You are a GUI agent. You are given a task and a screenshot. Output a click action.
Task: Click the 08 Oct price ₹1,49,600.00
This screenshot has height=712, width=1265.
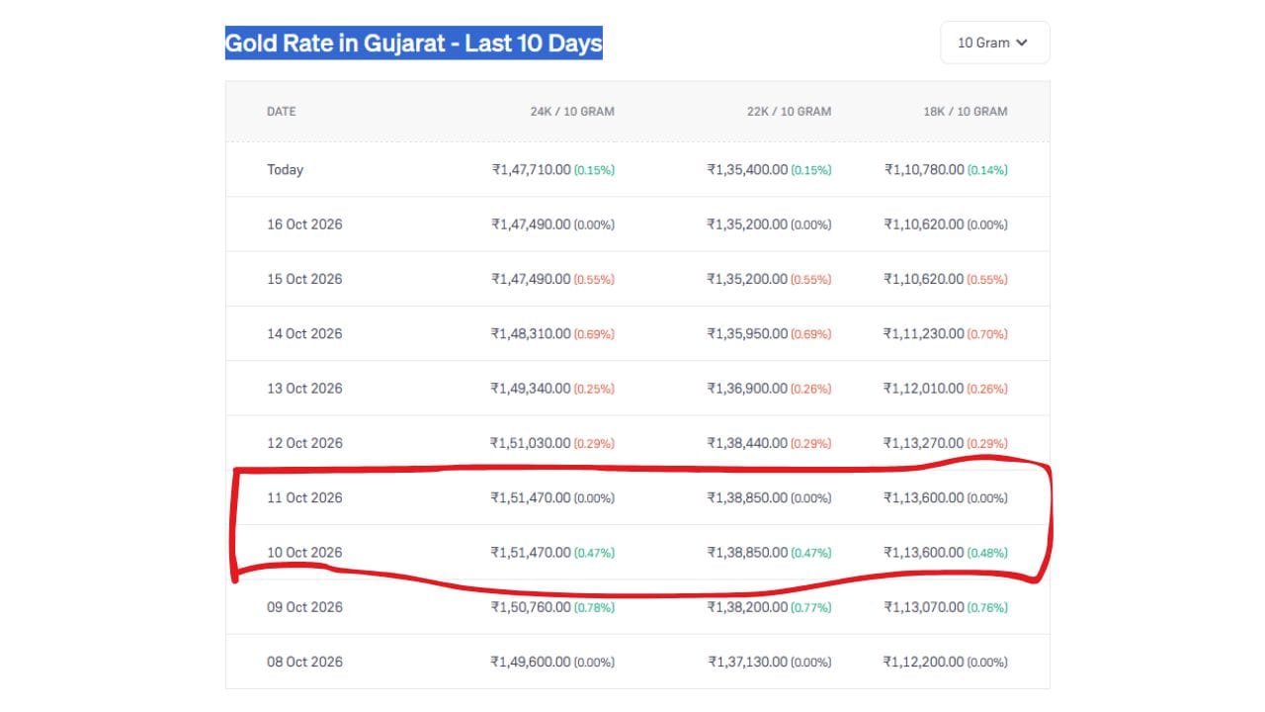531,662
